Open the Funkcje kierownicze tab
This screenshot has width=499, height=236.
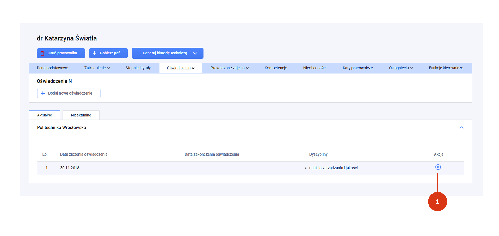coord(446,68)
